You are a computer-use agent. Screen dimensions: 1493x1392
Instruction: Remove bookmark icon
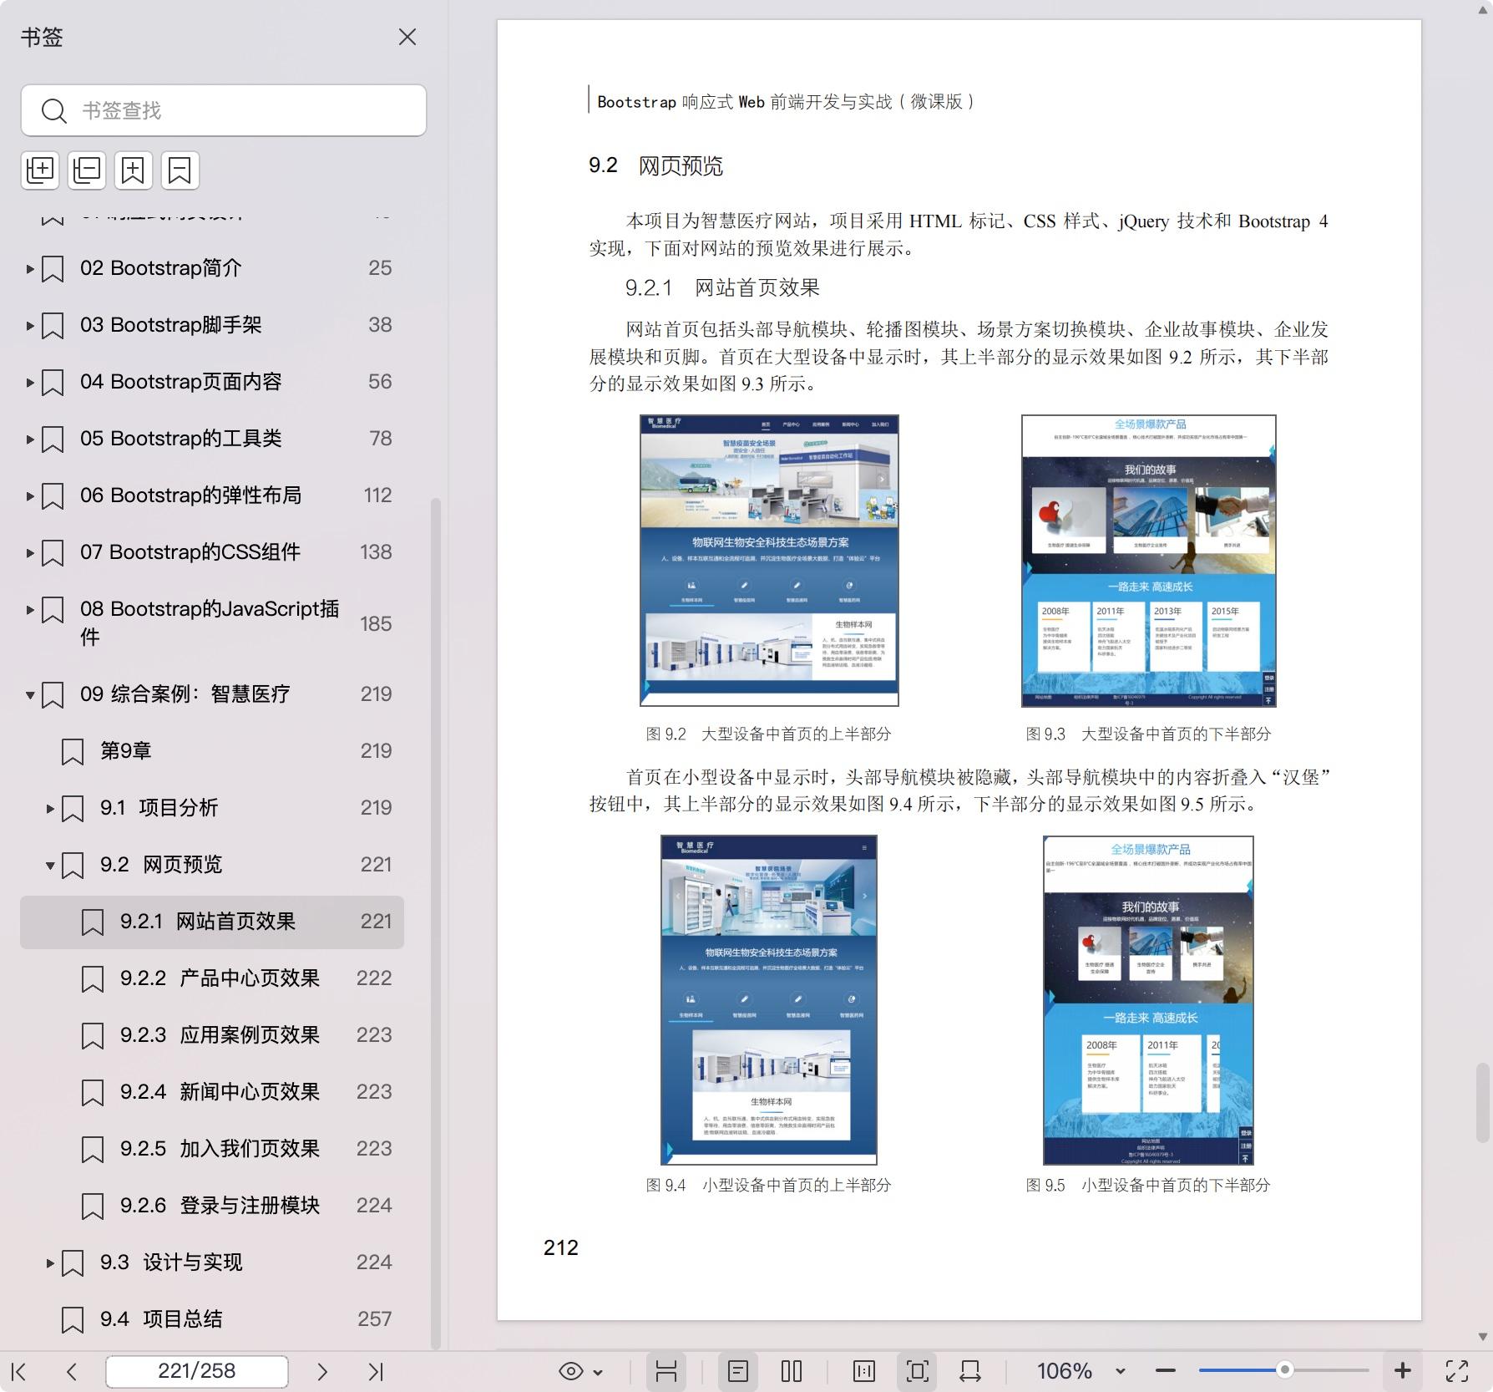[x=180, y=170]
